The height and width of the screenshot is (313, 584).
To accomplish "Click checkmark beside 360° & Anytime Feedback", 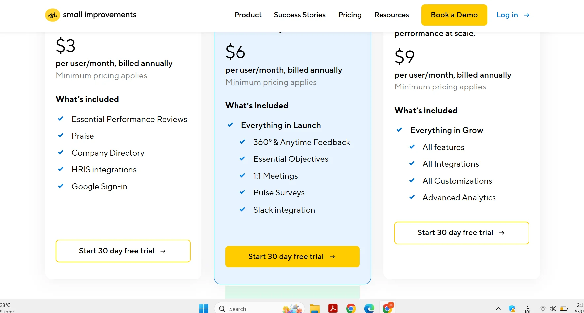I will tap(242, 142).
